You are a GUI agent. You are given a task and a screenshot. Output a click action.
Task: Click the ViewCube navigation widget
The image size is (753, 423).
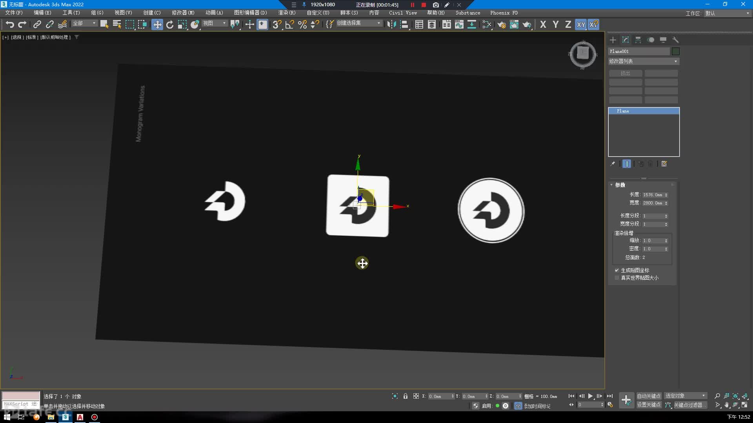point(583,54)
